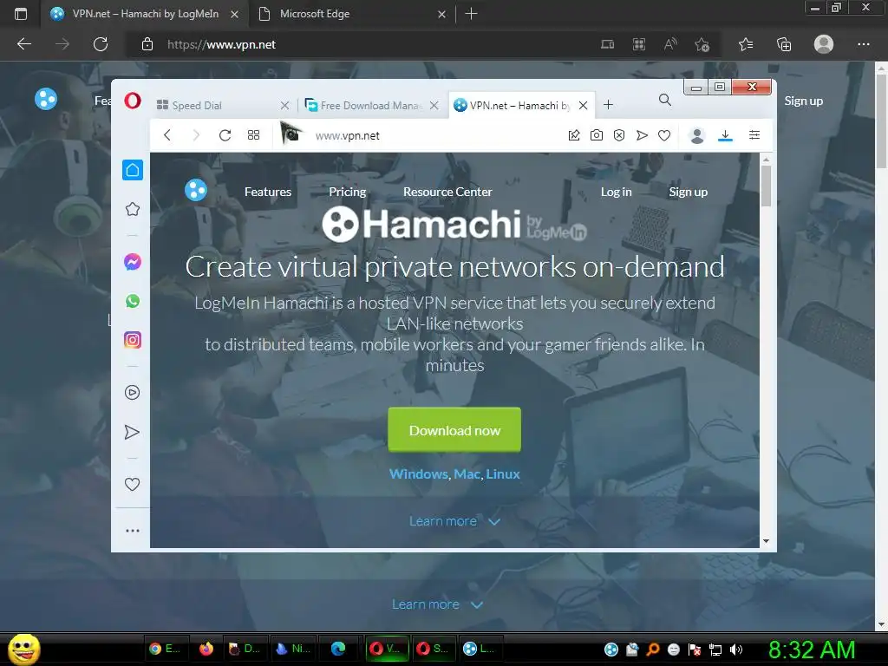Screen dimensions: 888x666
Task: Open Opera snapshot camera tool
Action: click(x=597, y=134)
